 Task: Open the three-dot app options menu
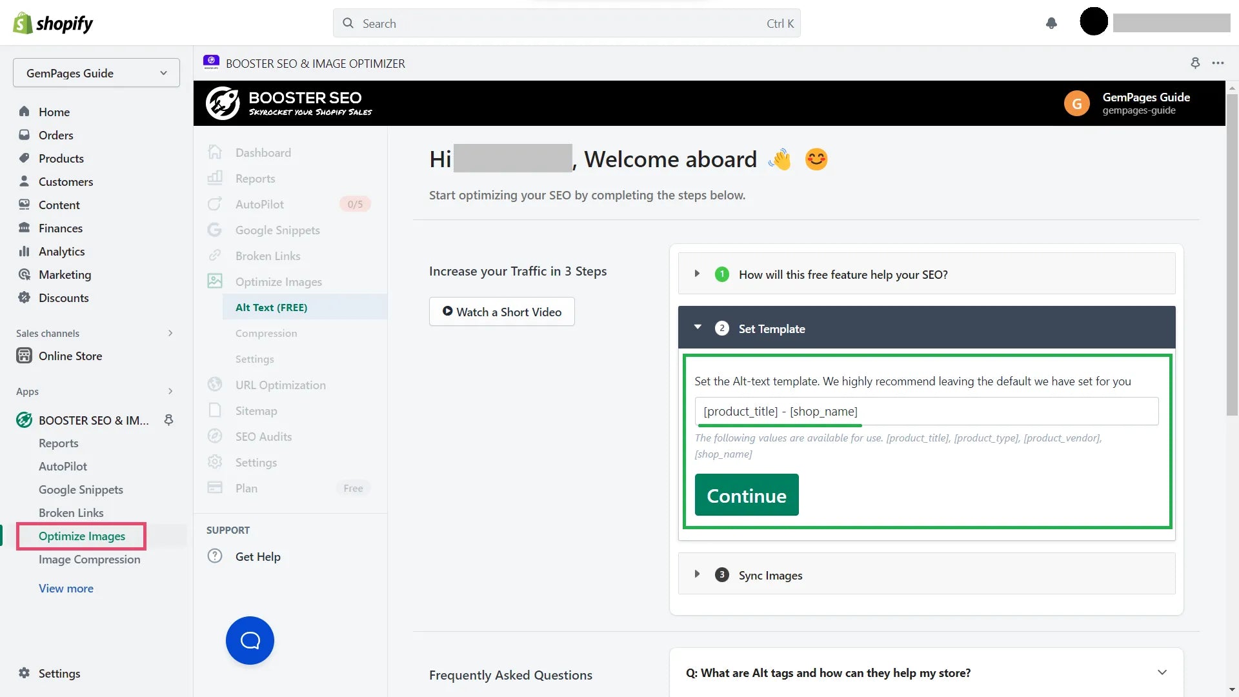(x=1218, y=63)
